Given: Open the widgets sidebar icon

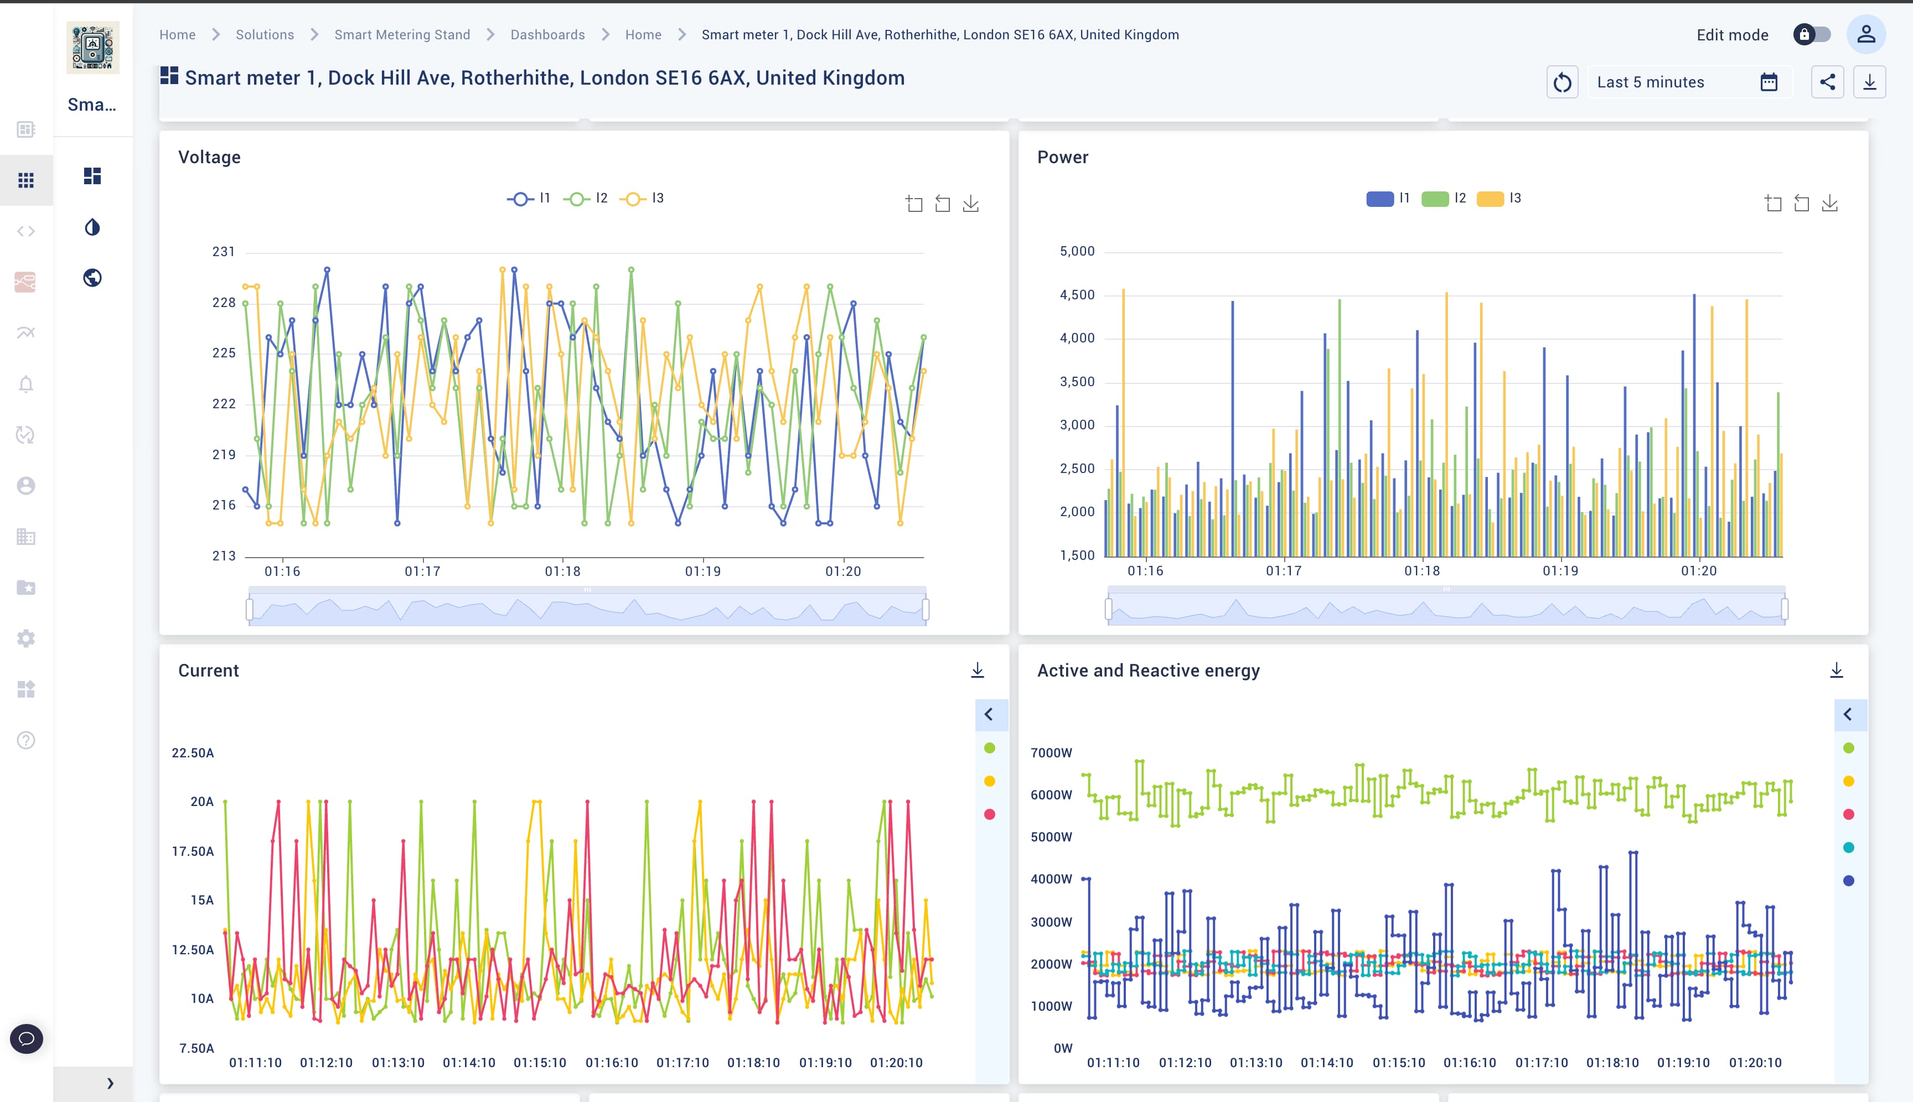Looking at the screenshot, I should point(26,689).
